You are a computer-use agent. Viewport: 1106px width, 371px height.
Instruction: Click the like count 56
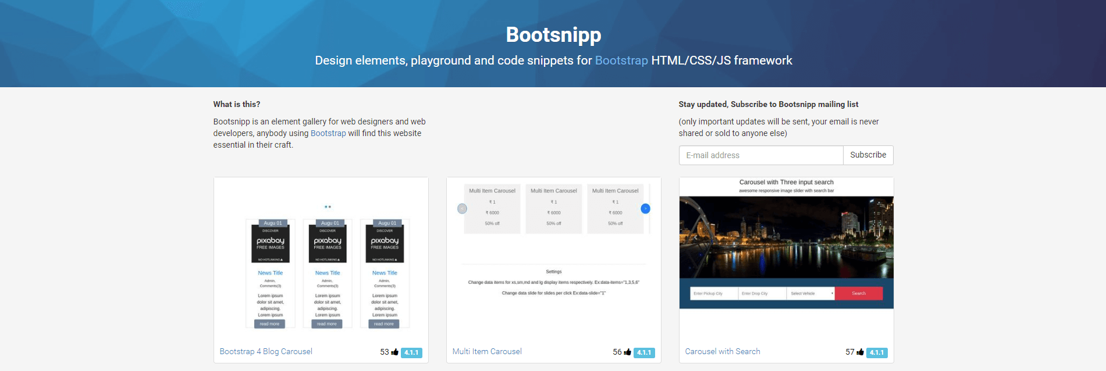click(617, 352)
